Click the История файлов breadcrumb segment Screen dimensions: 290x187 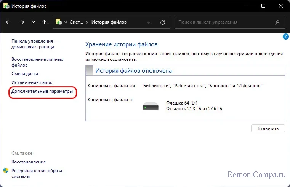click(110, 22)
